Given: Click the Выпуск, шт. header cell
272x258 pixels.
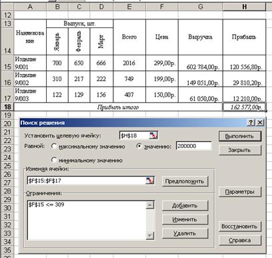Looking at the screenshot, I should (79, 23).
